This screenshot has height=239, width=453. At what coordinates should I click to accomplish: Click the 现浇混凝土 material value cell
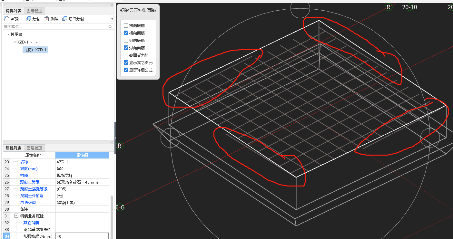click(x=82, y=175)
